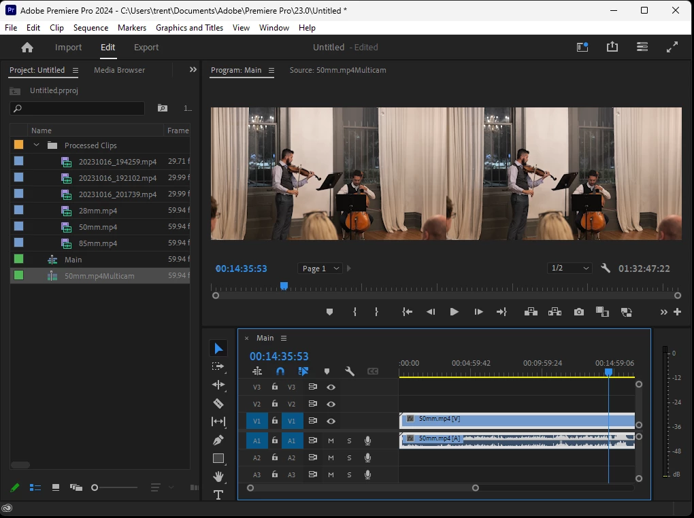Screen dimensions: 694x518
Task: Click the Add Marker icon in Program monitor
Action: coord(330,312)
